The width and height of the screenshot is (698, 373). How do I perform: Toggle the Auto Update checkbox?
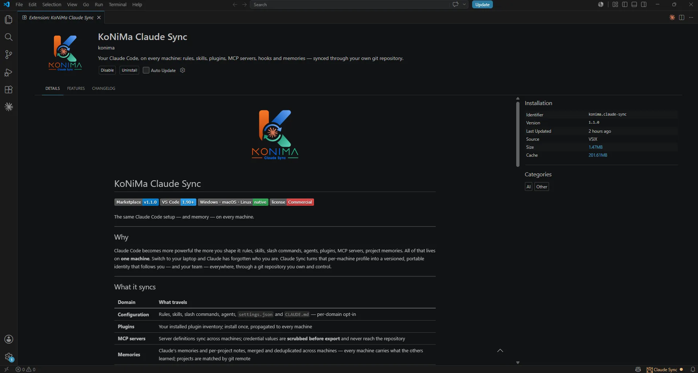pyautogui.click(x=146, y=70)
